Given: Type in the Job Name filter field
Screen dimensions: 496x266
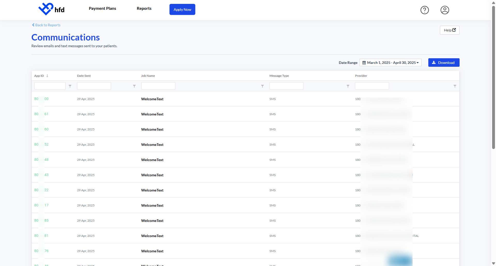Looking at the screenshot, I should pyautogui.click(x=158, y=86).
